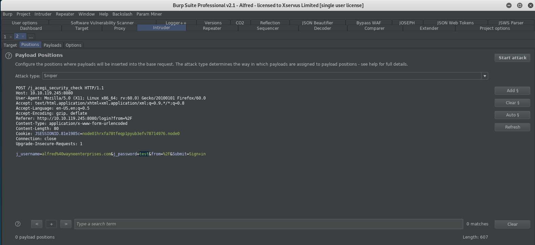This screenshot has height=245, width=535.
Task: Open the Intruder menu
Action: pyautogui.click(x=43, y=14)
